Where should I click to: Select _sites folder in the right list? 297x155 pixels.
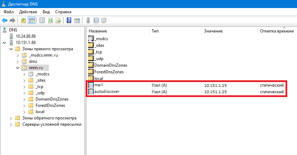coord(99,45)
